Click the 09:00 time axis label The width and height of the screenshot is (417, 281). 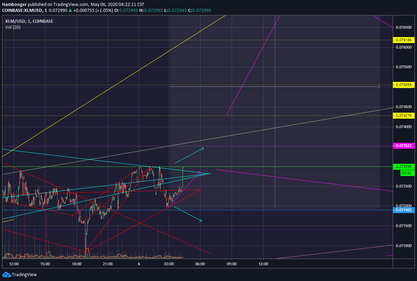[232, 264]
